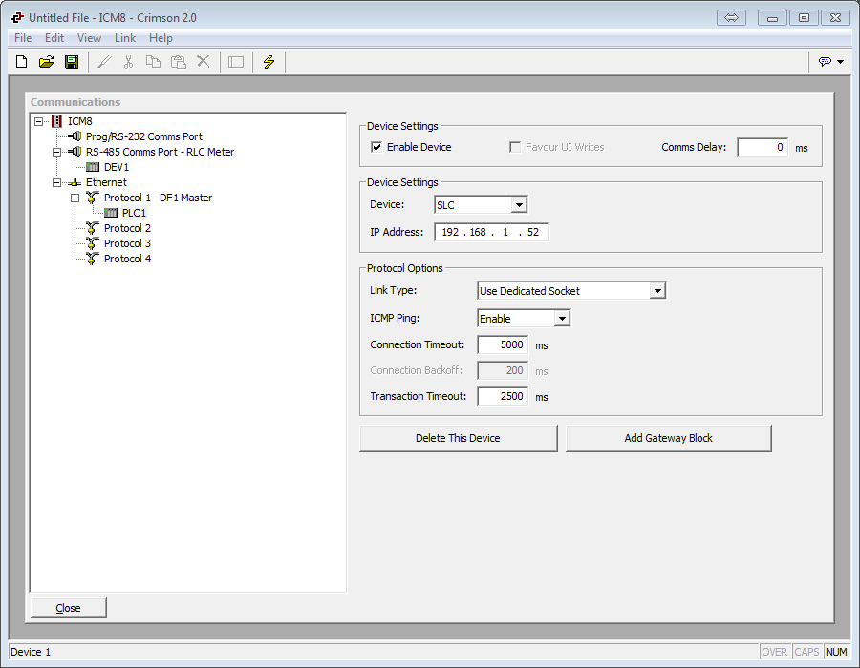Click the Connection Timeout field
The width and height of the screenshot is (860, 668).
coord(503,344)
